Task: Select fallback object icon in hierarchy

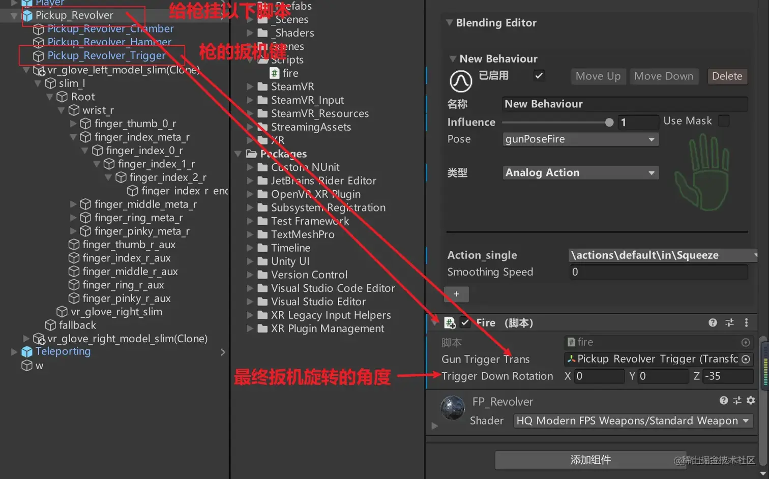Action: click(x=50, y=325)
